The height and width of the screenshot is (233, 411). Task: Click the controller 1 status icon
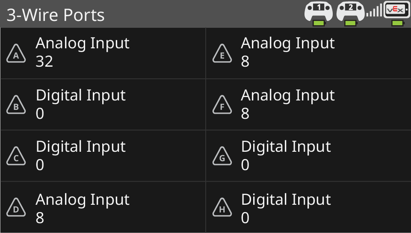(x=318, y=13)
